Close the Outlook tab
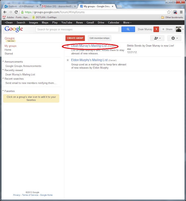 (x=37, y=6)
